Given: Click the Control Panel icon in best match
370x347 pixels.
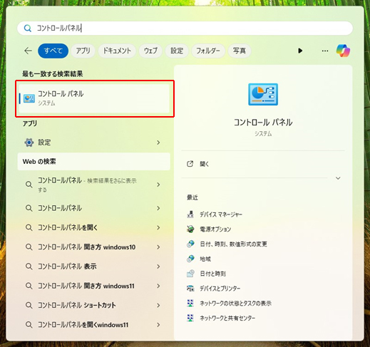Looking at the screenshot, I should coord(29,98).
